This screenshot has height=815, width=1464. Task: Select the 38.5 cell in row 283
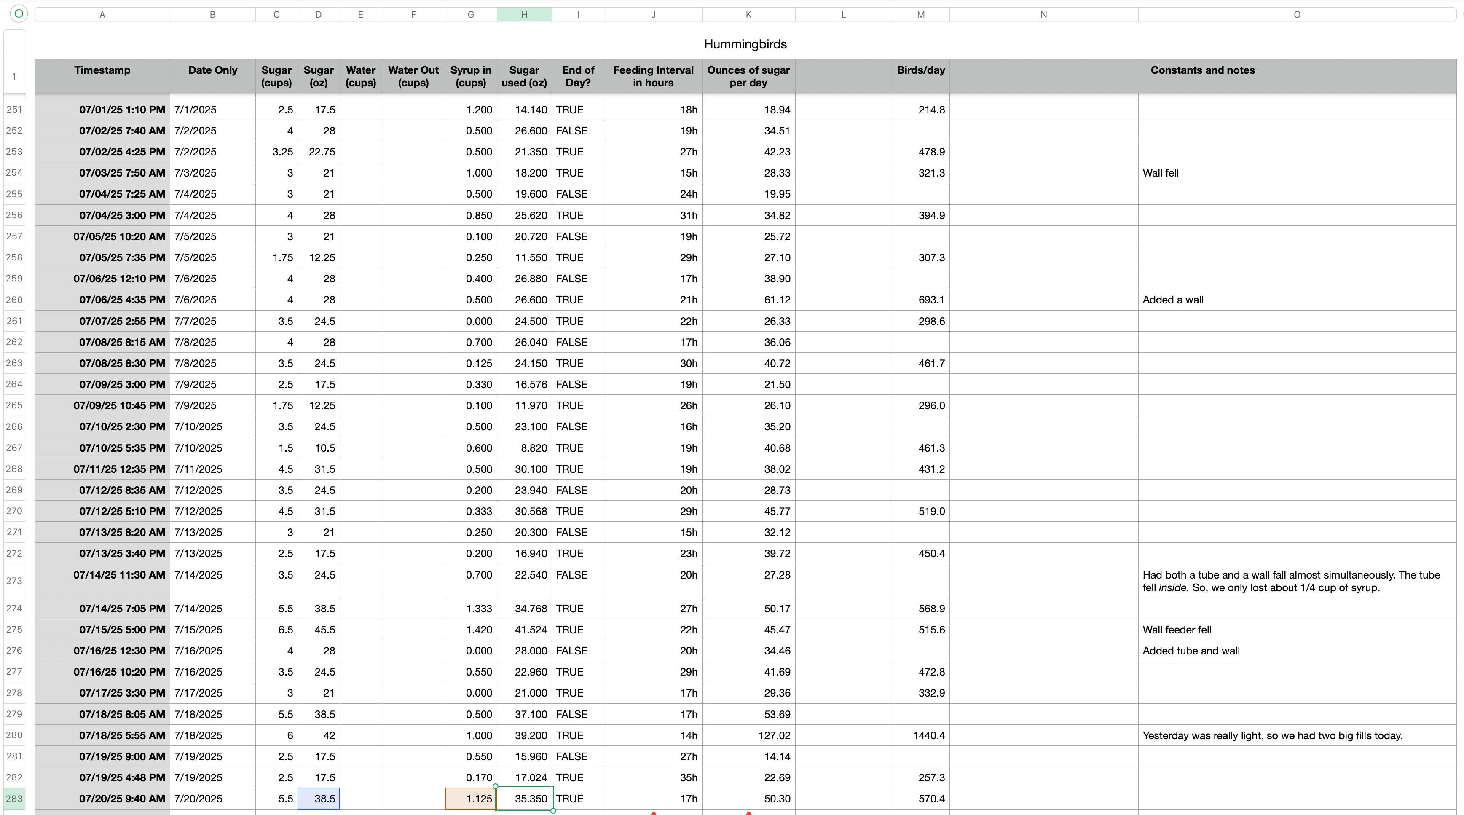click(318, 799)
